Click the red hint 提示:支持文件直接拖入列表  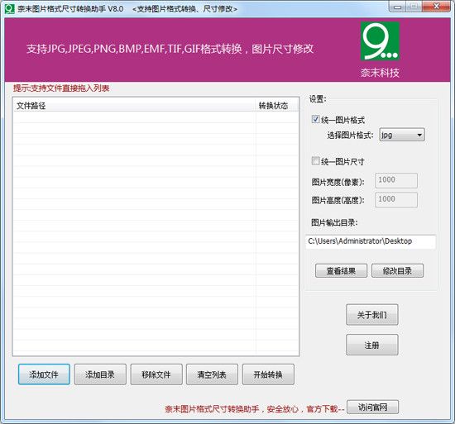(61, 88)
